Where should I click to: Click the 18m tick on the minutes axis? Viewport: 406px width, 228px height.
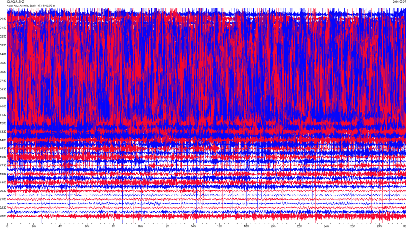(247, 226)
